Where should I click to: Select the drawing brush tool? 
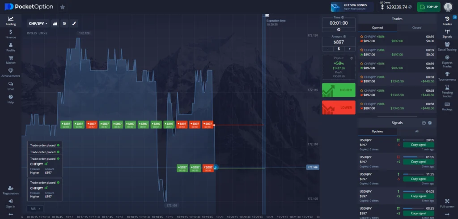[x=75, y=23]
